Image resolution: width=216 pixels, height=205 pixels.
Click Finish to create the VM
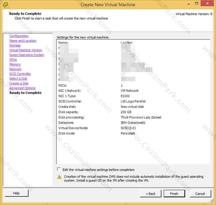[174, 194]
